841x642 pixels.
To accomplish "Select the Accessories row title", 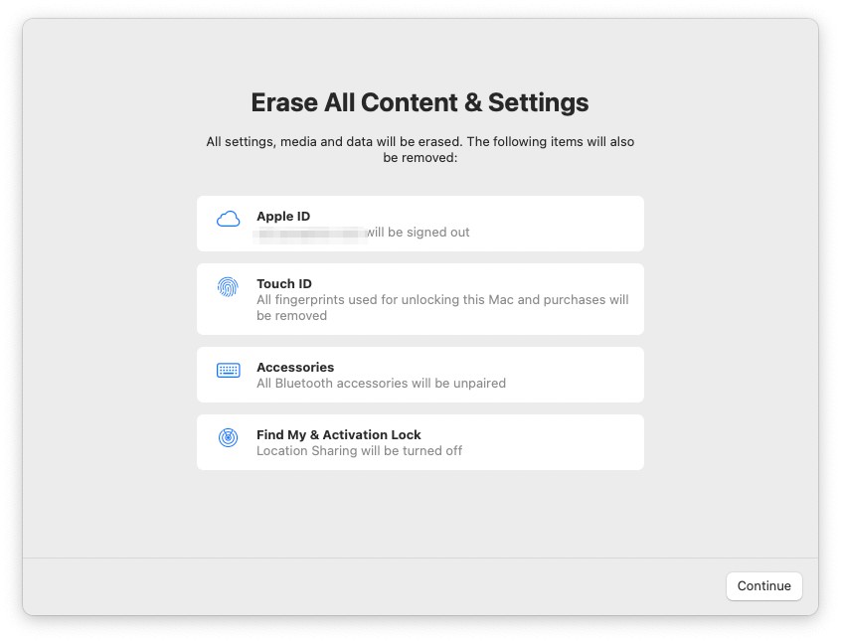I will pyautogui.click(x=295, y=368).
